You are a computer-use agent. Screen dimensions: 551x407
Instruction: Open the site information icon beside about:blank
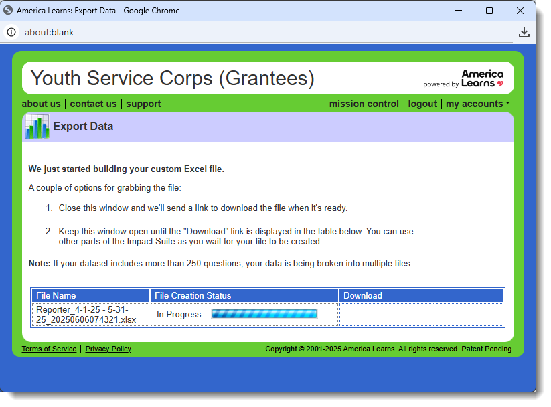click(11, 32)
